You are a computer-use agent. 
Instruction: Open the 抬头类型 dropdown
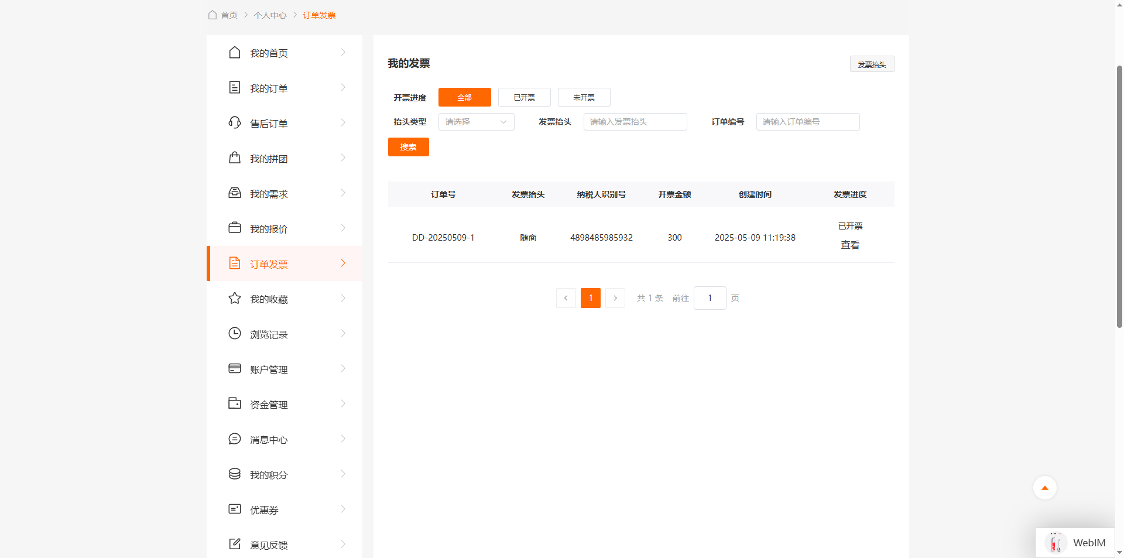point(476,122)
